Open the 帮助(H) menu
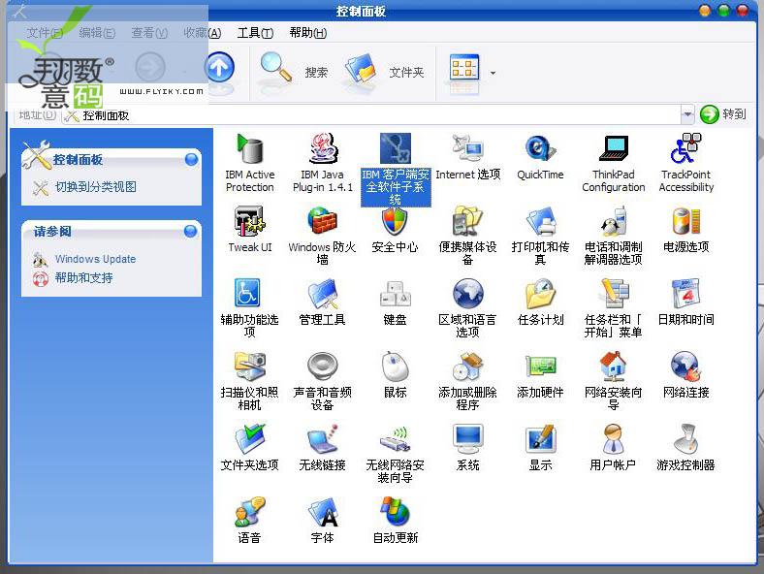The image size is (764, 574). (308, 33)
